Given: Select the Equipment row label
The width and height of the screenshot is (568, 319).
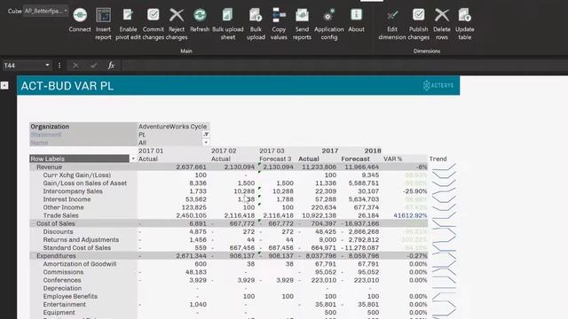Looking at the screenshot, I should [59, 313].
